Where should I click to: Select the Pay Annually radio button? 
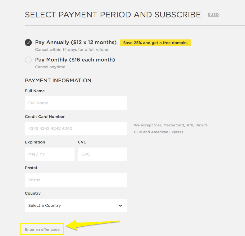click(28, 43)
